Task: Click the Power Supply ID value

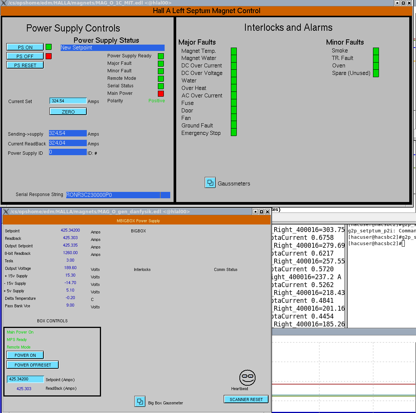Action: [68, 152]
